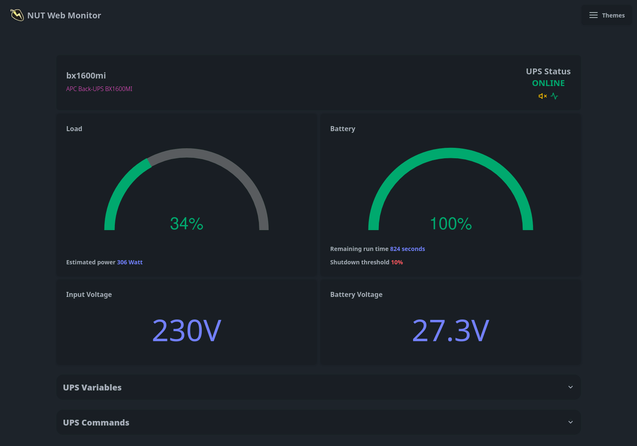The height and width of the screenshot is (446, 637).
Task: Click the Load card heading
Action: coord(74,129)
